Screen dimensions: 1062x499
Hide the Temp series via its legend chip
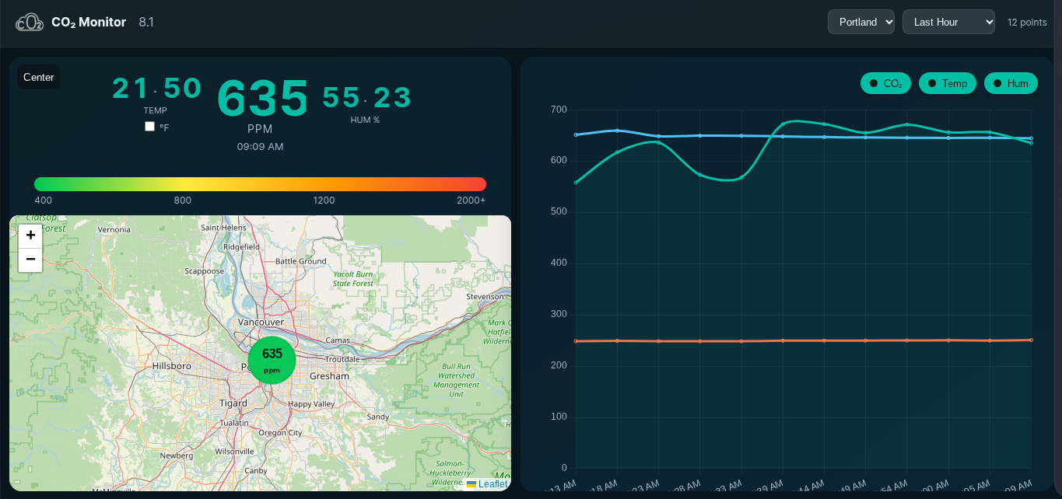pos(947,83)
